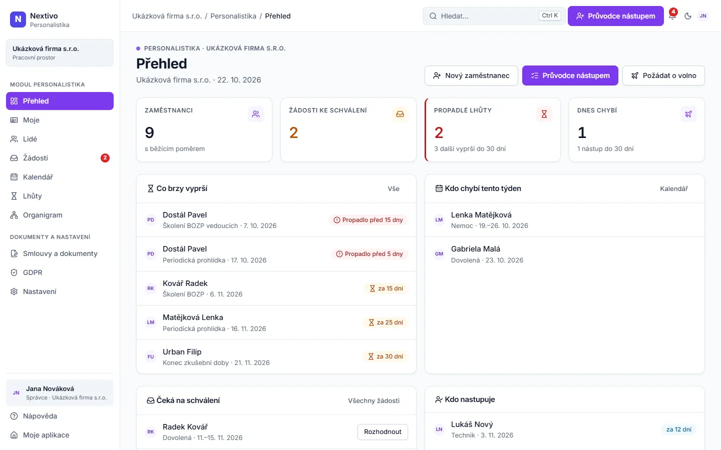Image resolution: width=721 pixels, height=450 pixels.
Task: Open Smlouvy a dokumenty
Action: tap(60, 253)
